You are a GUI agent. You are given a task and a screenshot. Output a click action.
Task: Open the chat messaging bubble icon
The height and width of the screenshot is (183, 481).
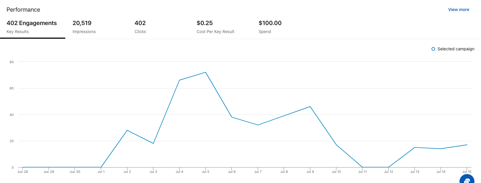(467, 180)
